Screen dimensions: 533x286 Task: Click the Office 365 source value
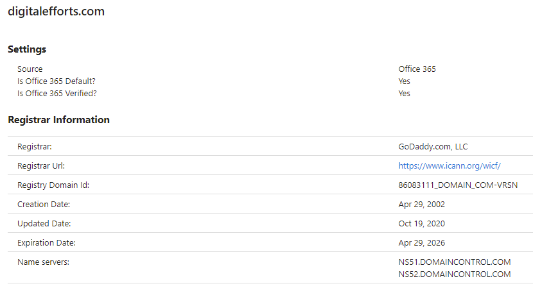tap(417, 69)
